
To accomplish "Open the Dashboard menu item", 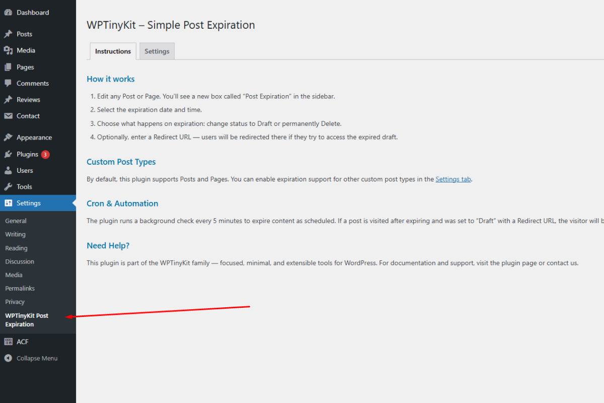I will pyautogui.click(x=33, y=13).
